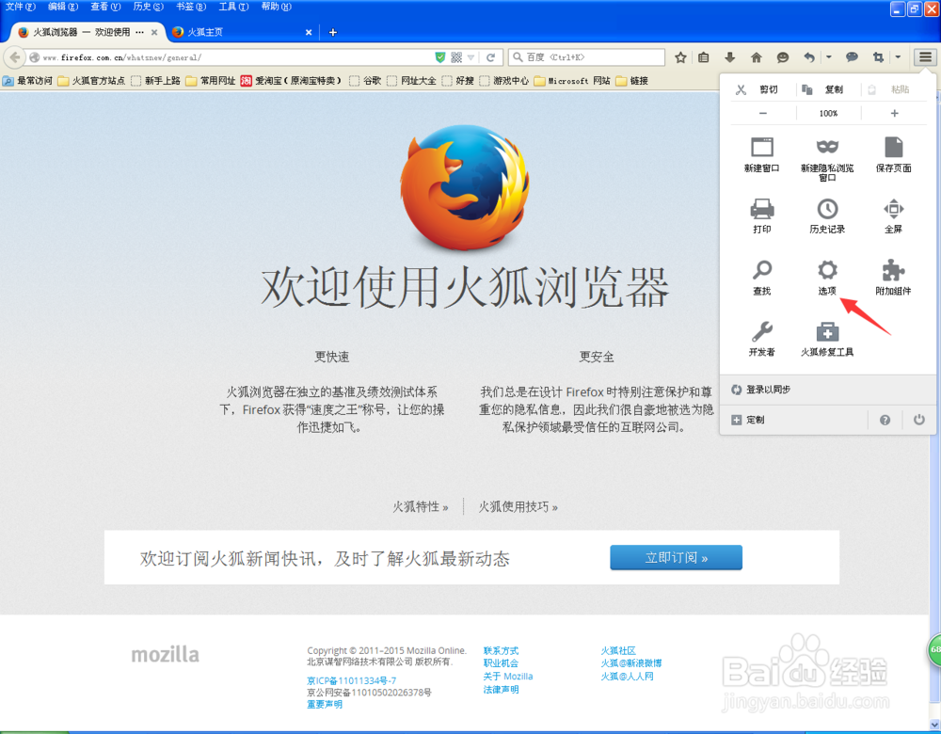
Task: Click the scrollbar down arrow
Action: (934, 725)
